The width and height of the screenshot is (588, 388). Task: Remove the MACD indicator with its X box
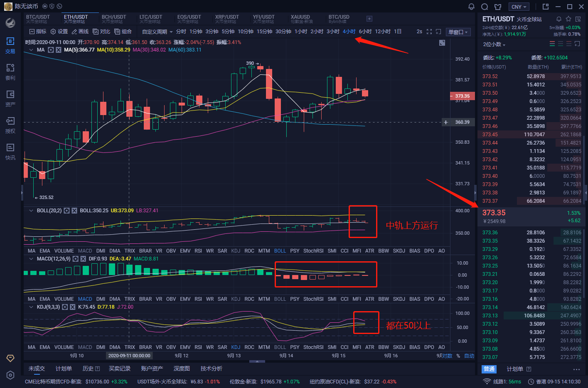(83, 259)
